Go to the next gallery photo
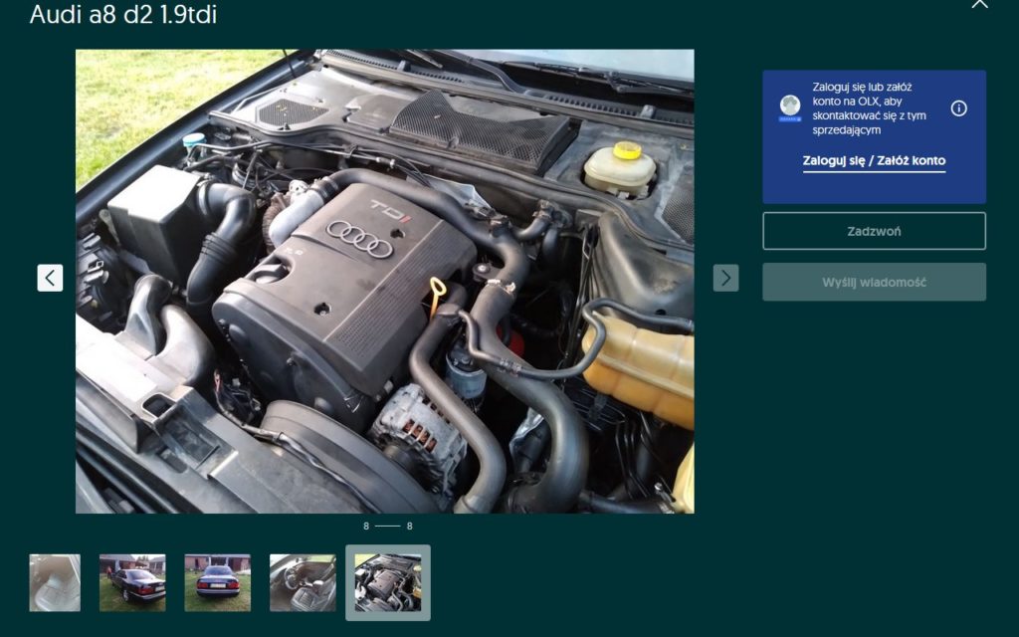The height and width of the screenshot is (637, 1019). [725, 279]
